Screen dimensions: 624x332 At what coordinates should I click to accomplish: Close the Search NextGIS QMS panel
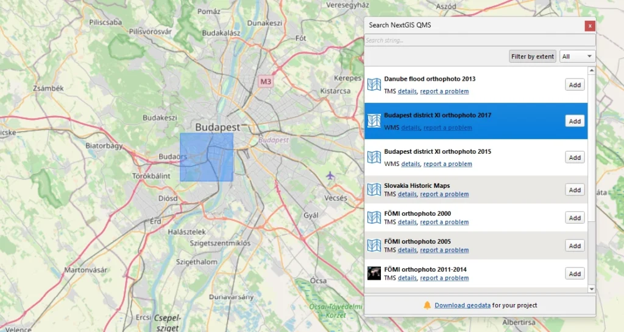pyautogui.click(x=589, y=26)
